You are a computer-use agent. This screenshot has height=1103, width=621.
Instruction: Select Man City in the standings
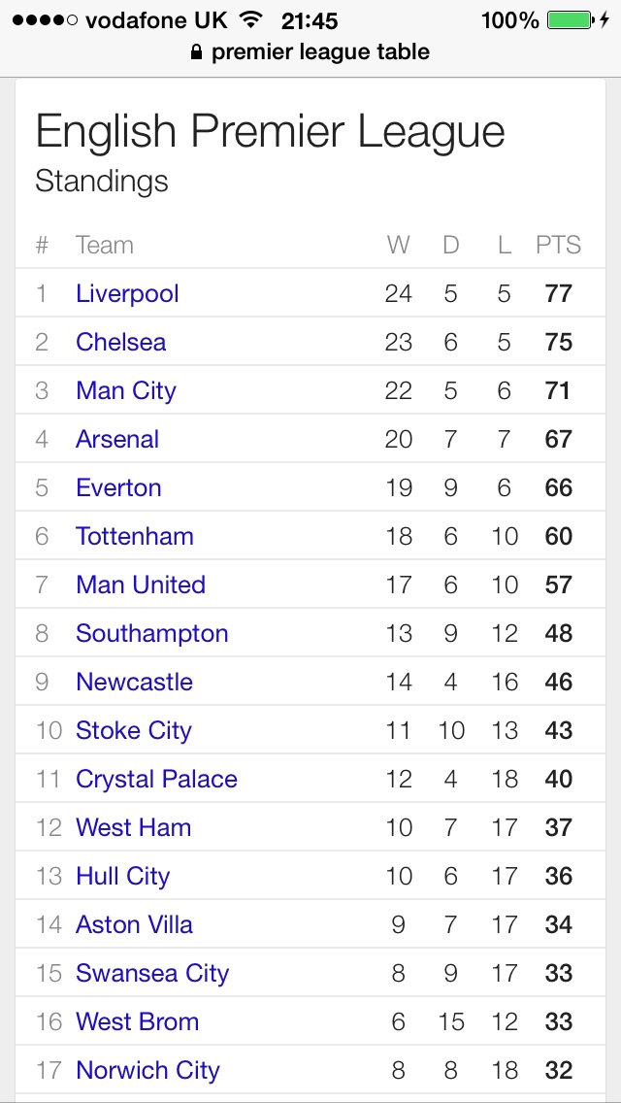click(126, 390)
